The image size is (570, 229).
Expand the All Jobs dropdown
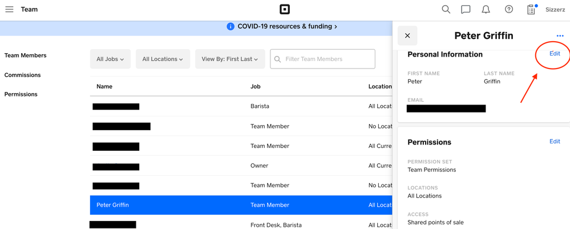[x=110, y=59]
